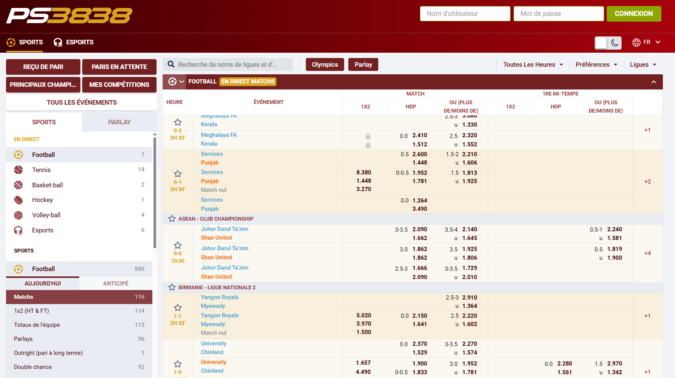675x378 pixels.
Task: Switch to the SPORTS top navigation tab
Action: [x=25, y=42]
